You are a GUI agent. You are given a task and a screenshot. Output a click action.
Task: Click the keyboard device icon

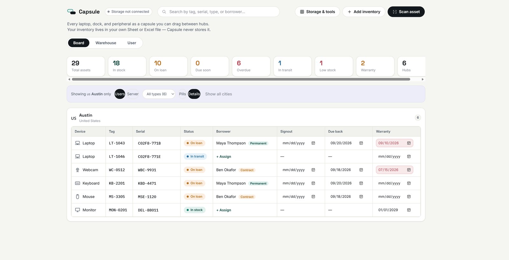[x=77, y=183]
